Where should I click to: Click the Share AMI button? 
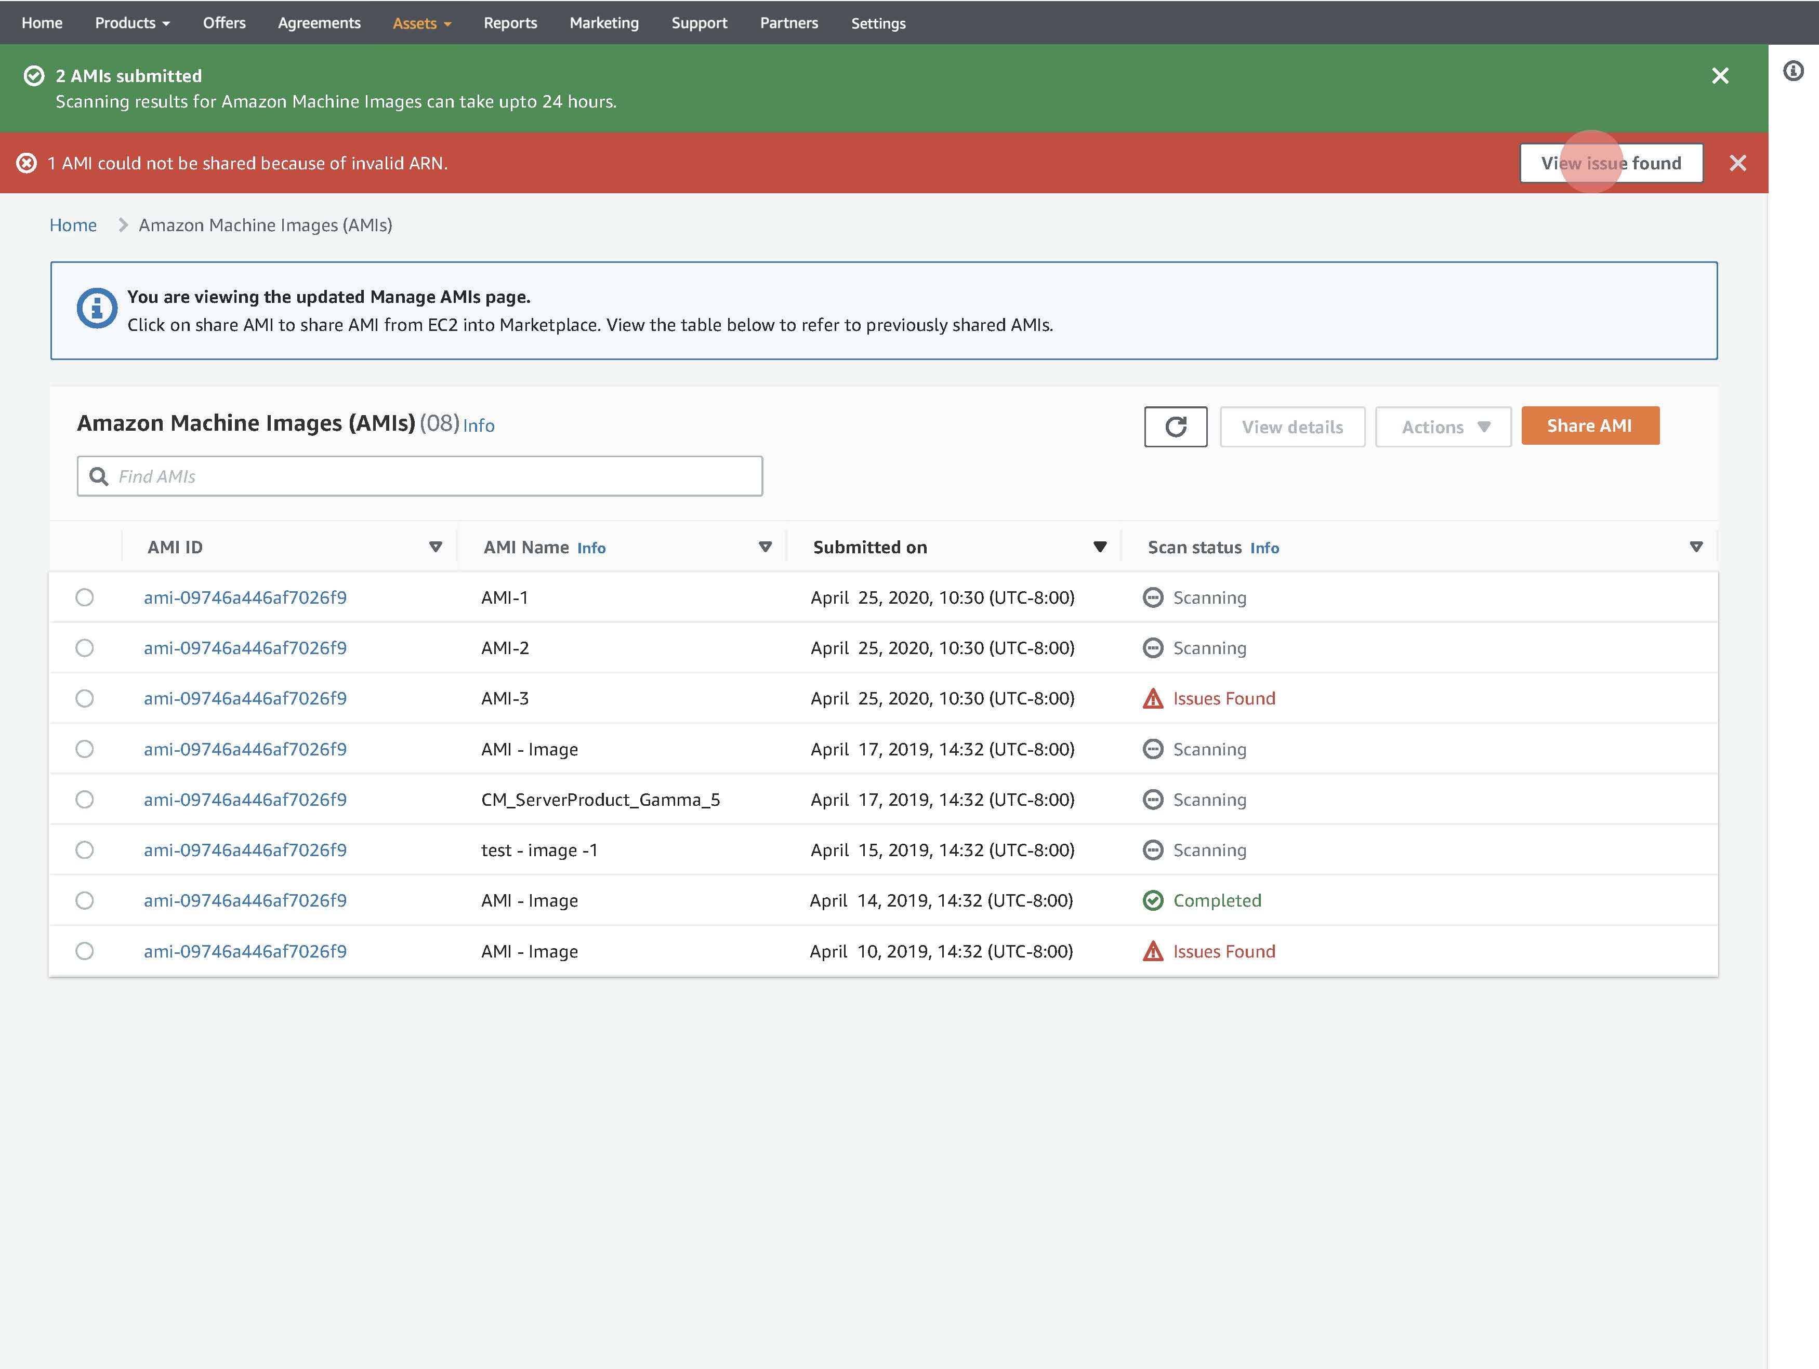[1590, 426]
